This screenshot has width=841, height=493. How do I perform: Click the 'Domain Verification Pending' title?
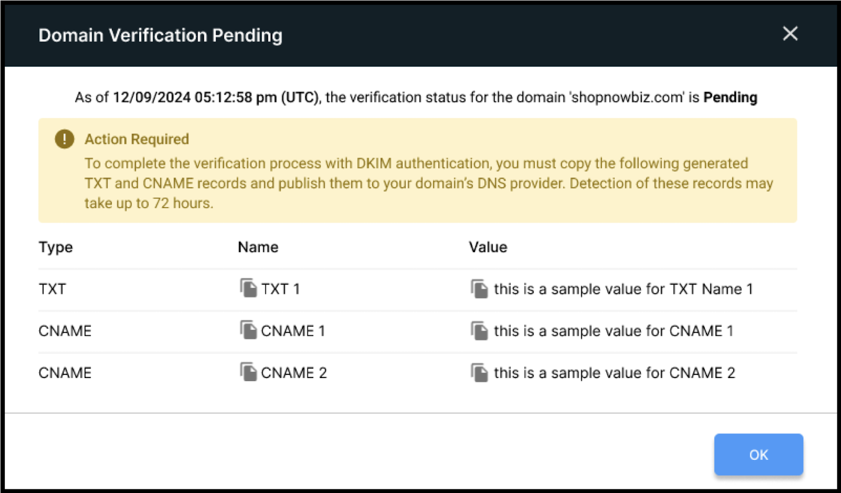coord(161,35)
